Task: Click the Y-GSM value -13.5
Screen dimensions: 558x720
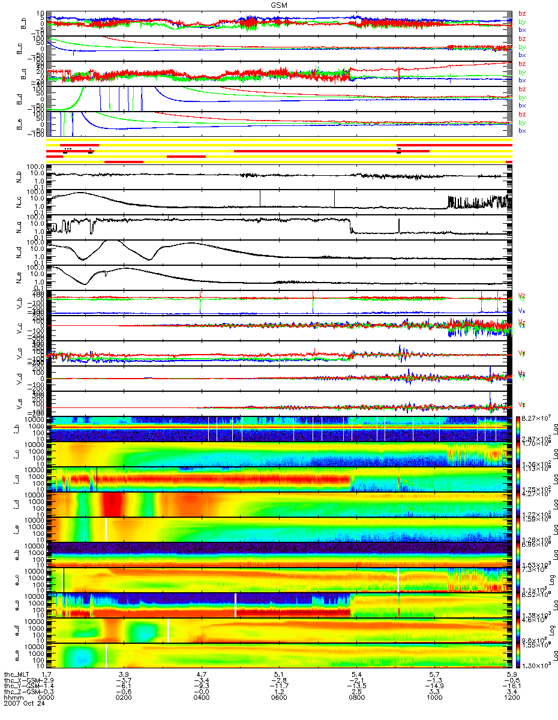Action: coord(356,685)
